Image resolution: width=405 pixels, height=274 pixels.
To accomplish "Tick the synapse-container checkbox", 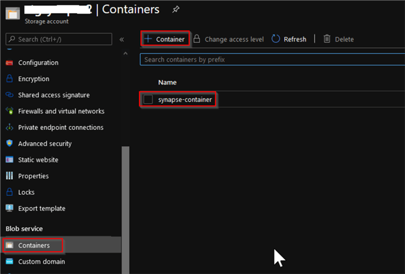I will point(148,99).
